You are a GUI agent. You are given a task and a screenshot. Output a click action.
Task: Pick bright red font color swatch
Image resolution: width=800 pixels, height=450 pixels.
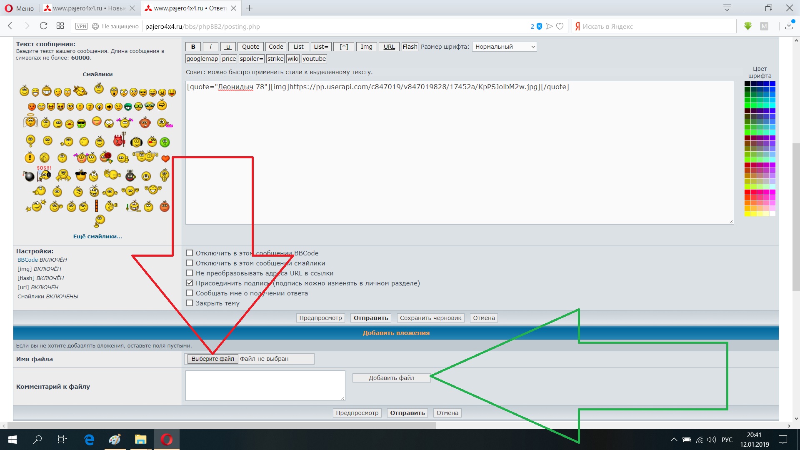(747, 192)
